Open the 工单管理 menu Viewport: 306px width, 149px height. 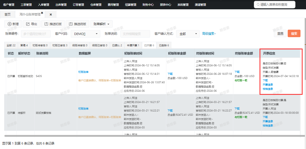(26, 5)
